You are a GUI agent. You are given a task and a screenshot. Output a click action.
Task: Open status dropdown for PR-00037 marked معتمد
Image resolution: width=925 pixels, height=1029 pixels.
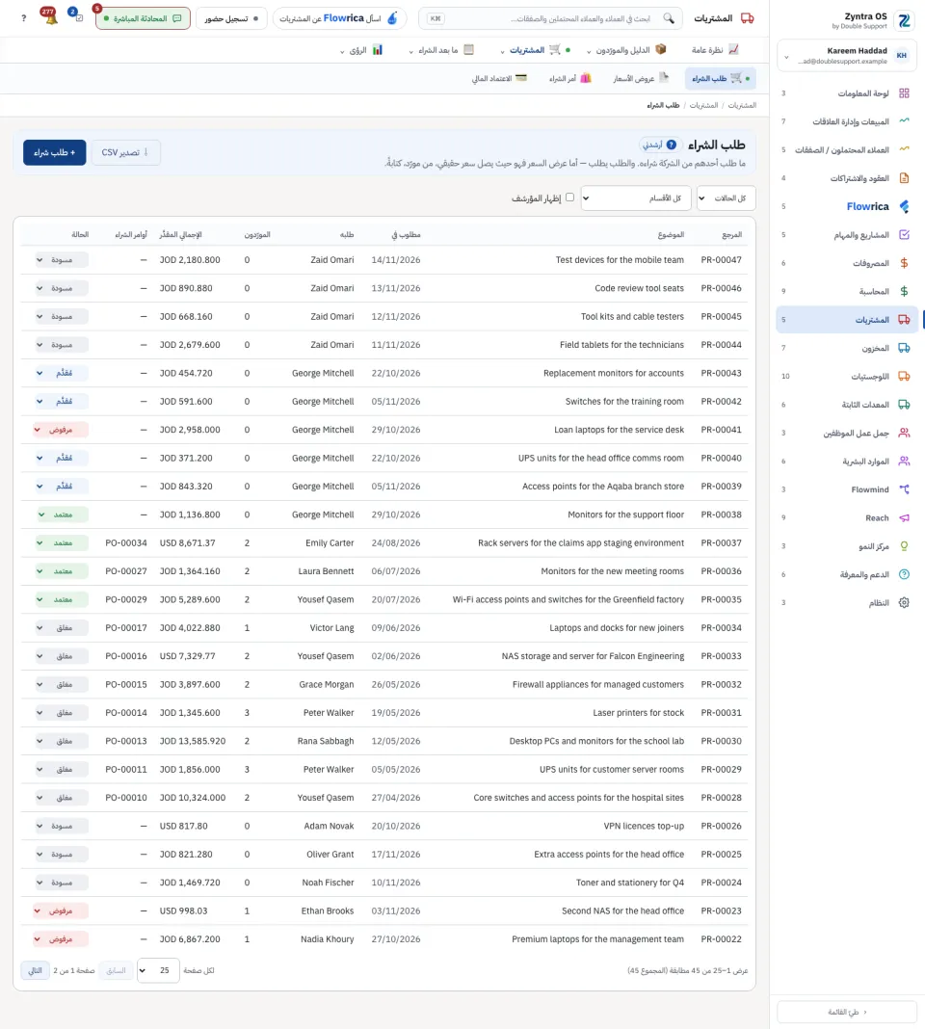pyautogui.click(x=62, y=543)
